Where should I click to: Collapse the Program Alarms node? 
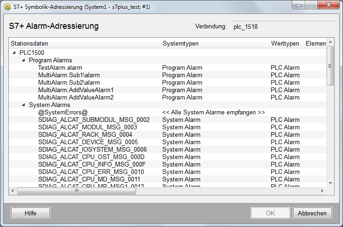pos(24,60)
